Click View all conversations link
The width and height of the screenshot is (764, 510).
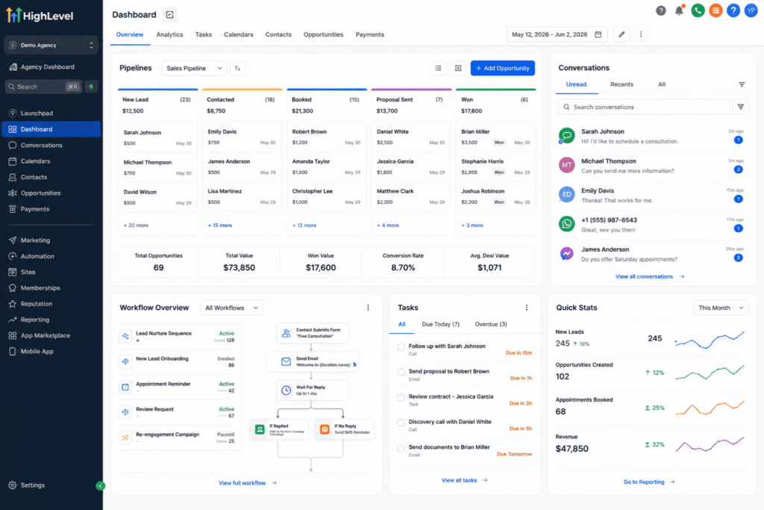point(650,276)
